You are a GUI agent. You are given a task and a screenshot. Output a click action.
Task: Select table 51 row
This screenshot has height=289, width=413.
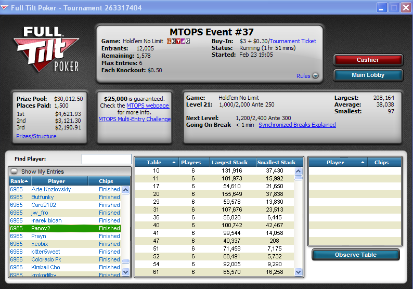[215, 248]
